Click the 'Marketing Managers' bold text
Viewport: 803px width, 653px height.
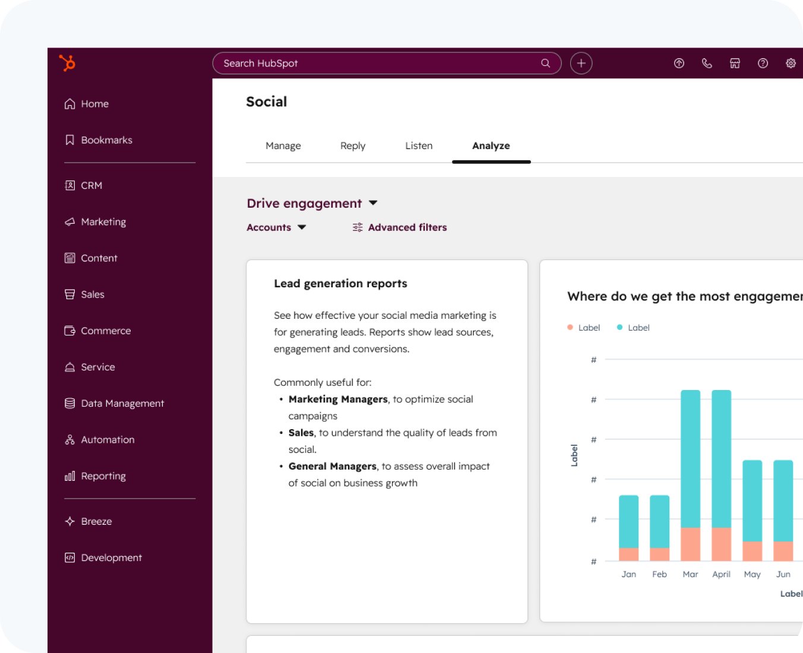pyautogui.click(x=338, y=400)
